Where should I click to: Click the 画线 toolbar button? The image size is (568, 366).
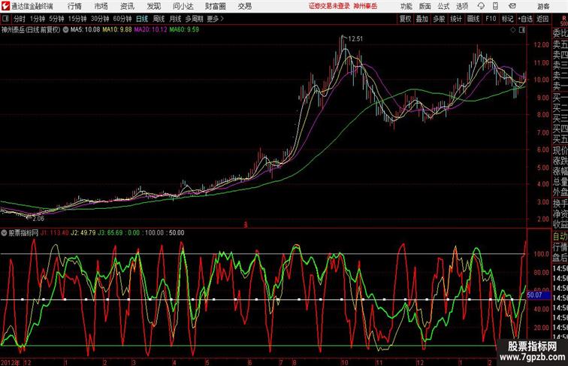point(473,19)
